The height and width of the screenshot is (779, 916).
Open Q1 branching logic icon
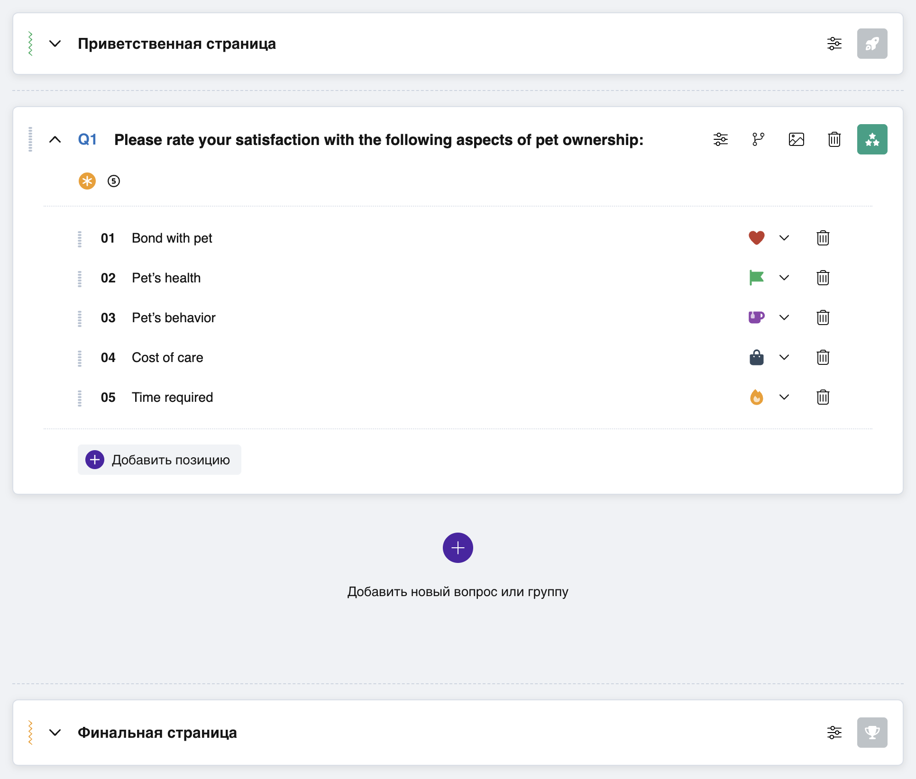759,139
